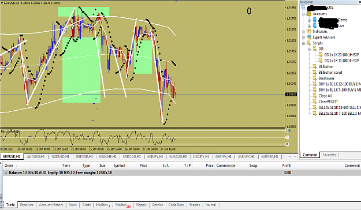This screenshot has width=361, height=210.
Task: Open the Market terminal tab
Action: click(x=123, y=205)
